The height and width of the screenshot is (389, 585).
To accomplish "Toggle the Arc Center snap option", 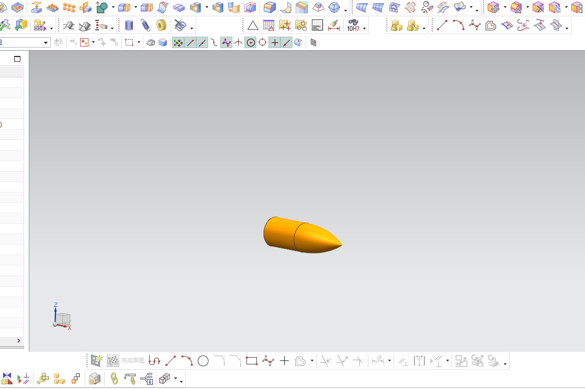I will click(x=251, y=43).
